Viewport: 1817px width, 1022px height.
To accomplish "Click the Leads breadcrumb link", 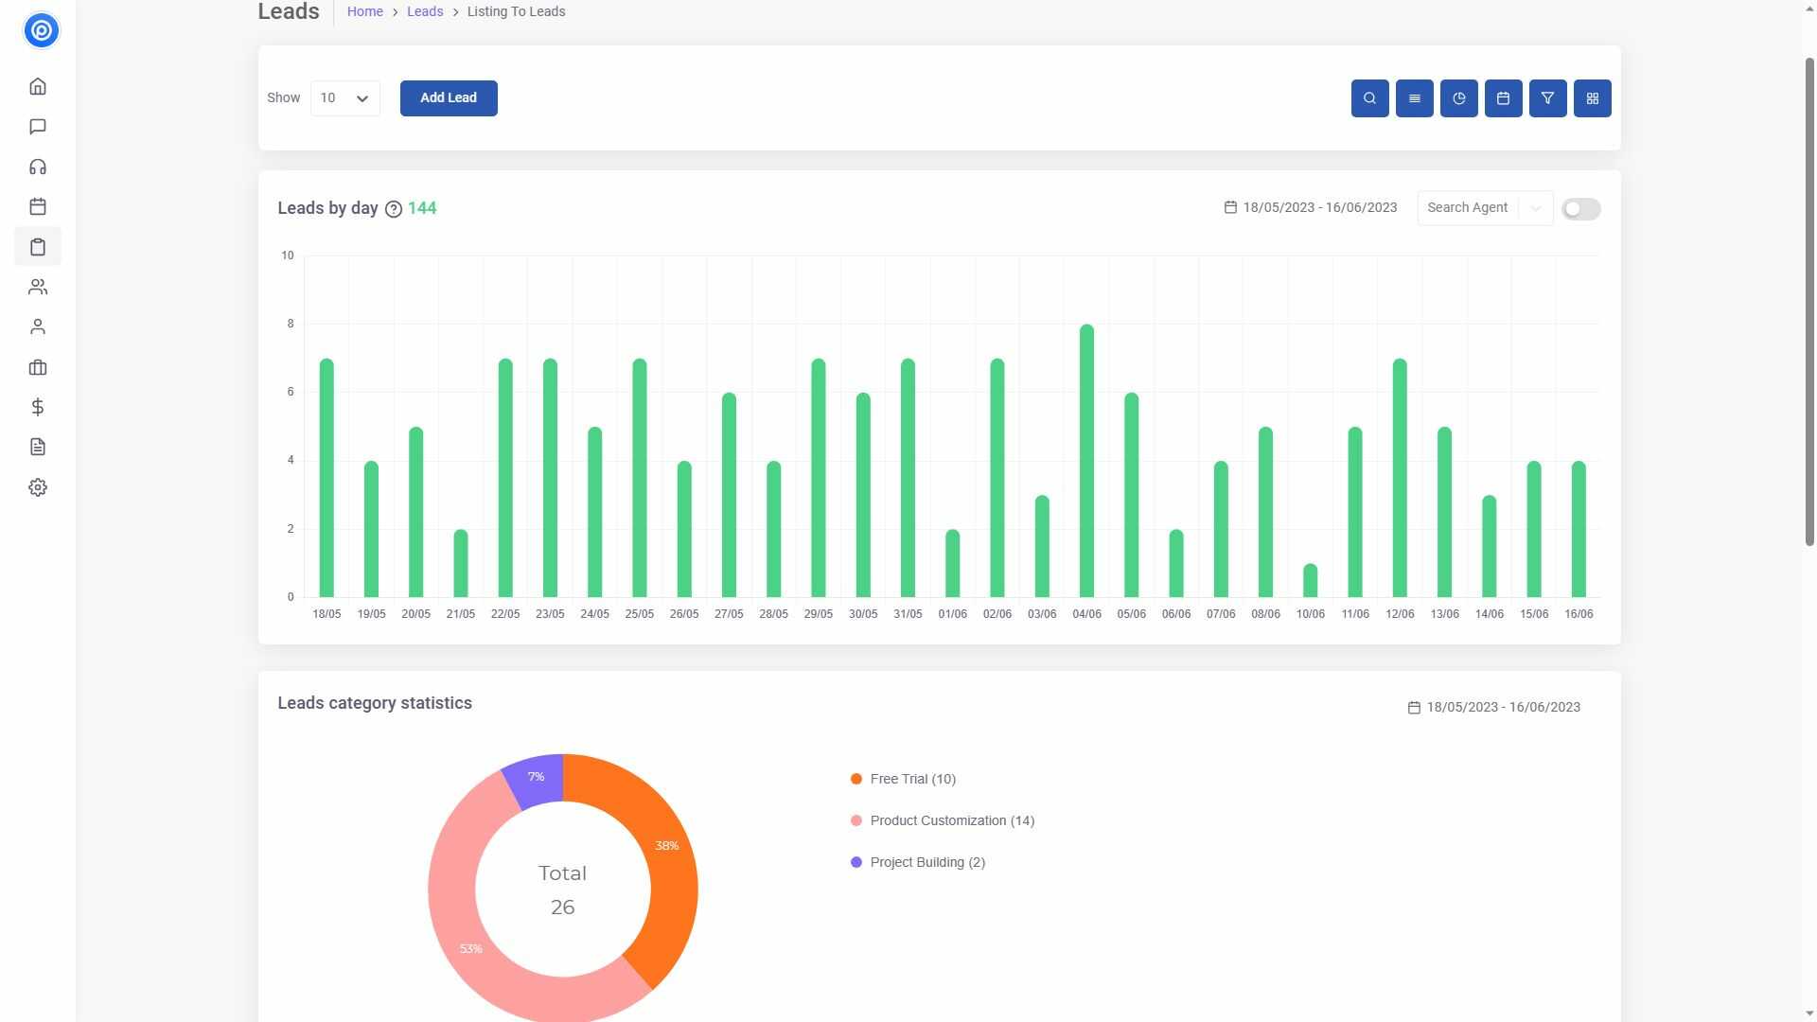I will click(x=425, y=12).
